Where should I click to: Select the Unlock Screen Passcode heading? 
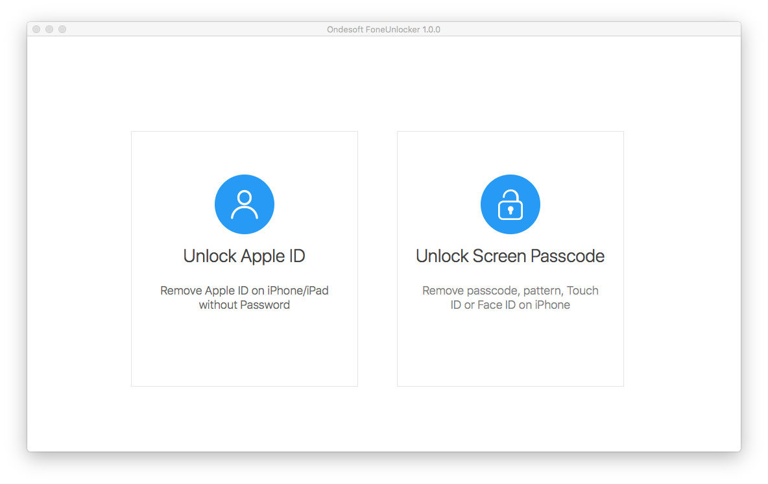point(510,256)
